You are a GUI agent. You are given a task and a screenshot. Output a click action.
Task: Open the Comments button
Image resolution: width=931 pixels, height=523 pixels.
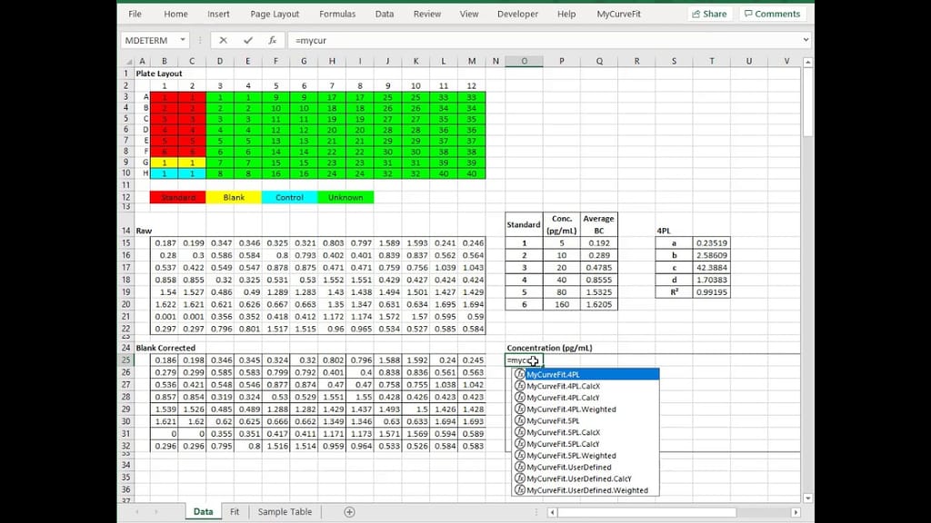pyautogui.click(x=773, y=14)
